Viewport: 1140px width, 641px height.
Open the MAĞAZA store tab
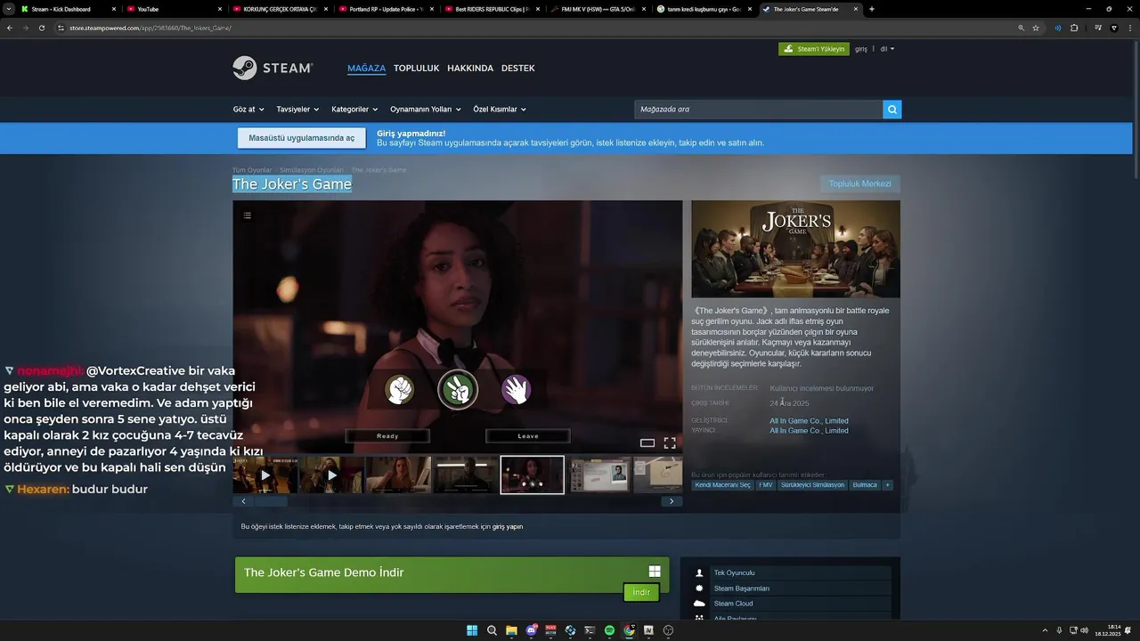tap(366, 69)
